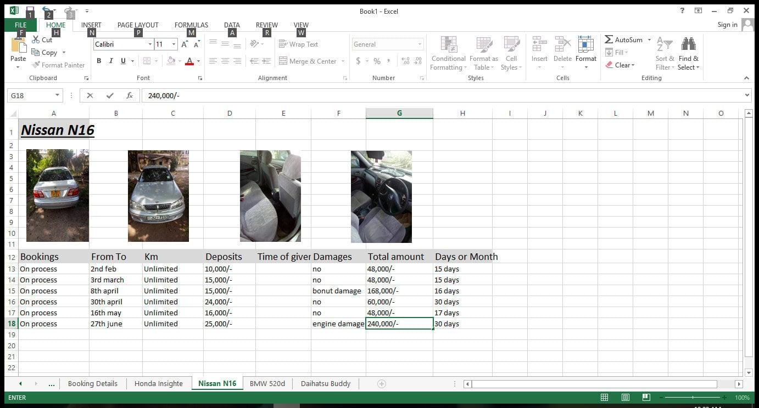The image size is (759, 408).
Task: Toggle Italic formatting
Action: click(110, 61)
